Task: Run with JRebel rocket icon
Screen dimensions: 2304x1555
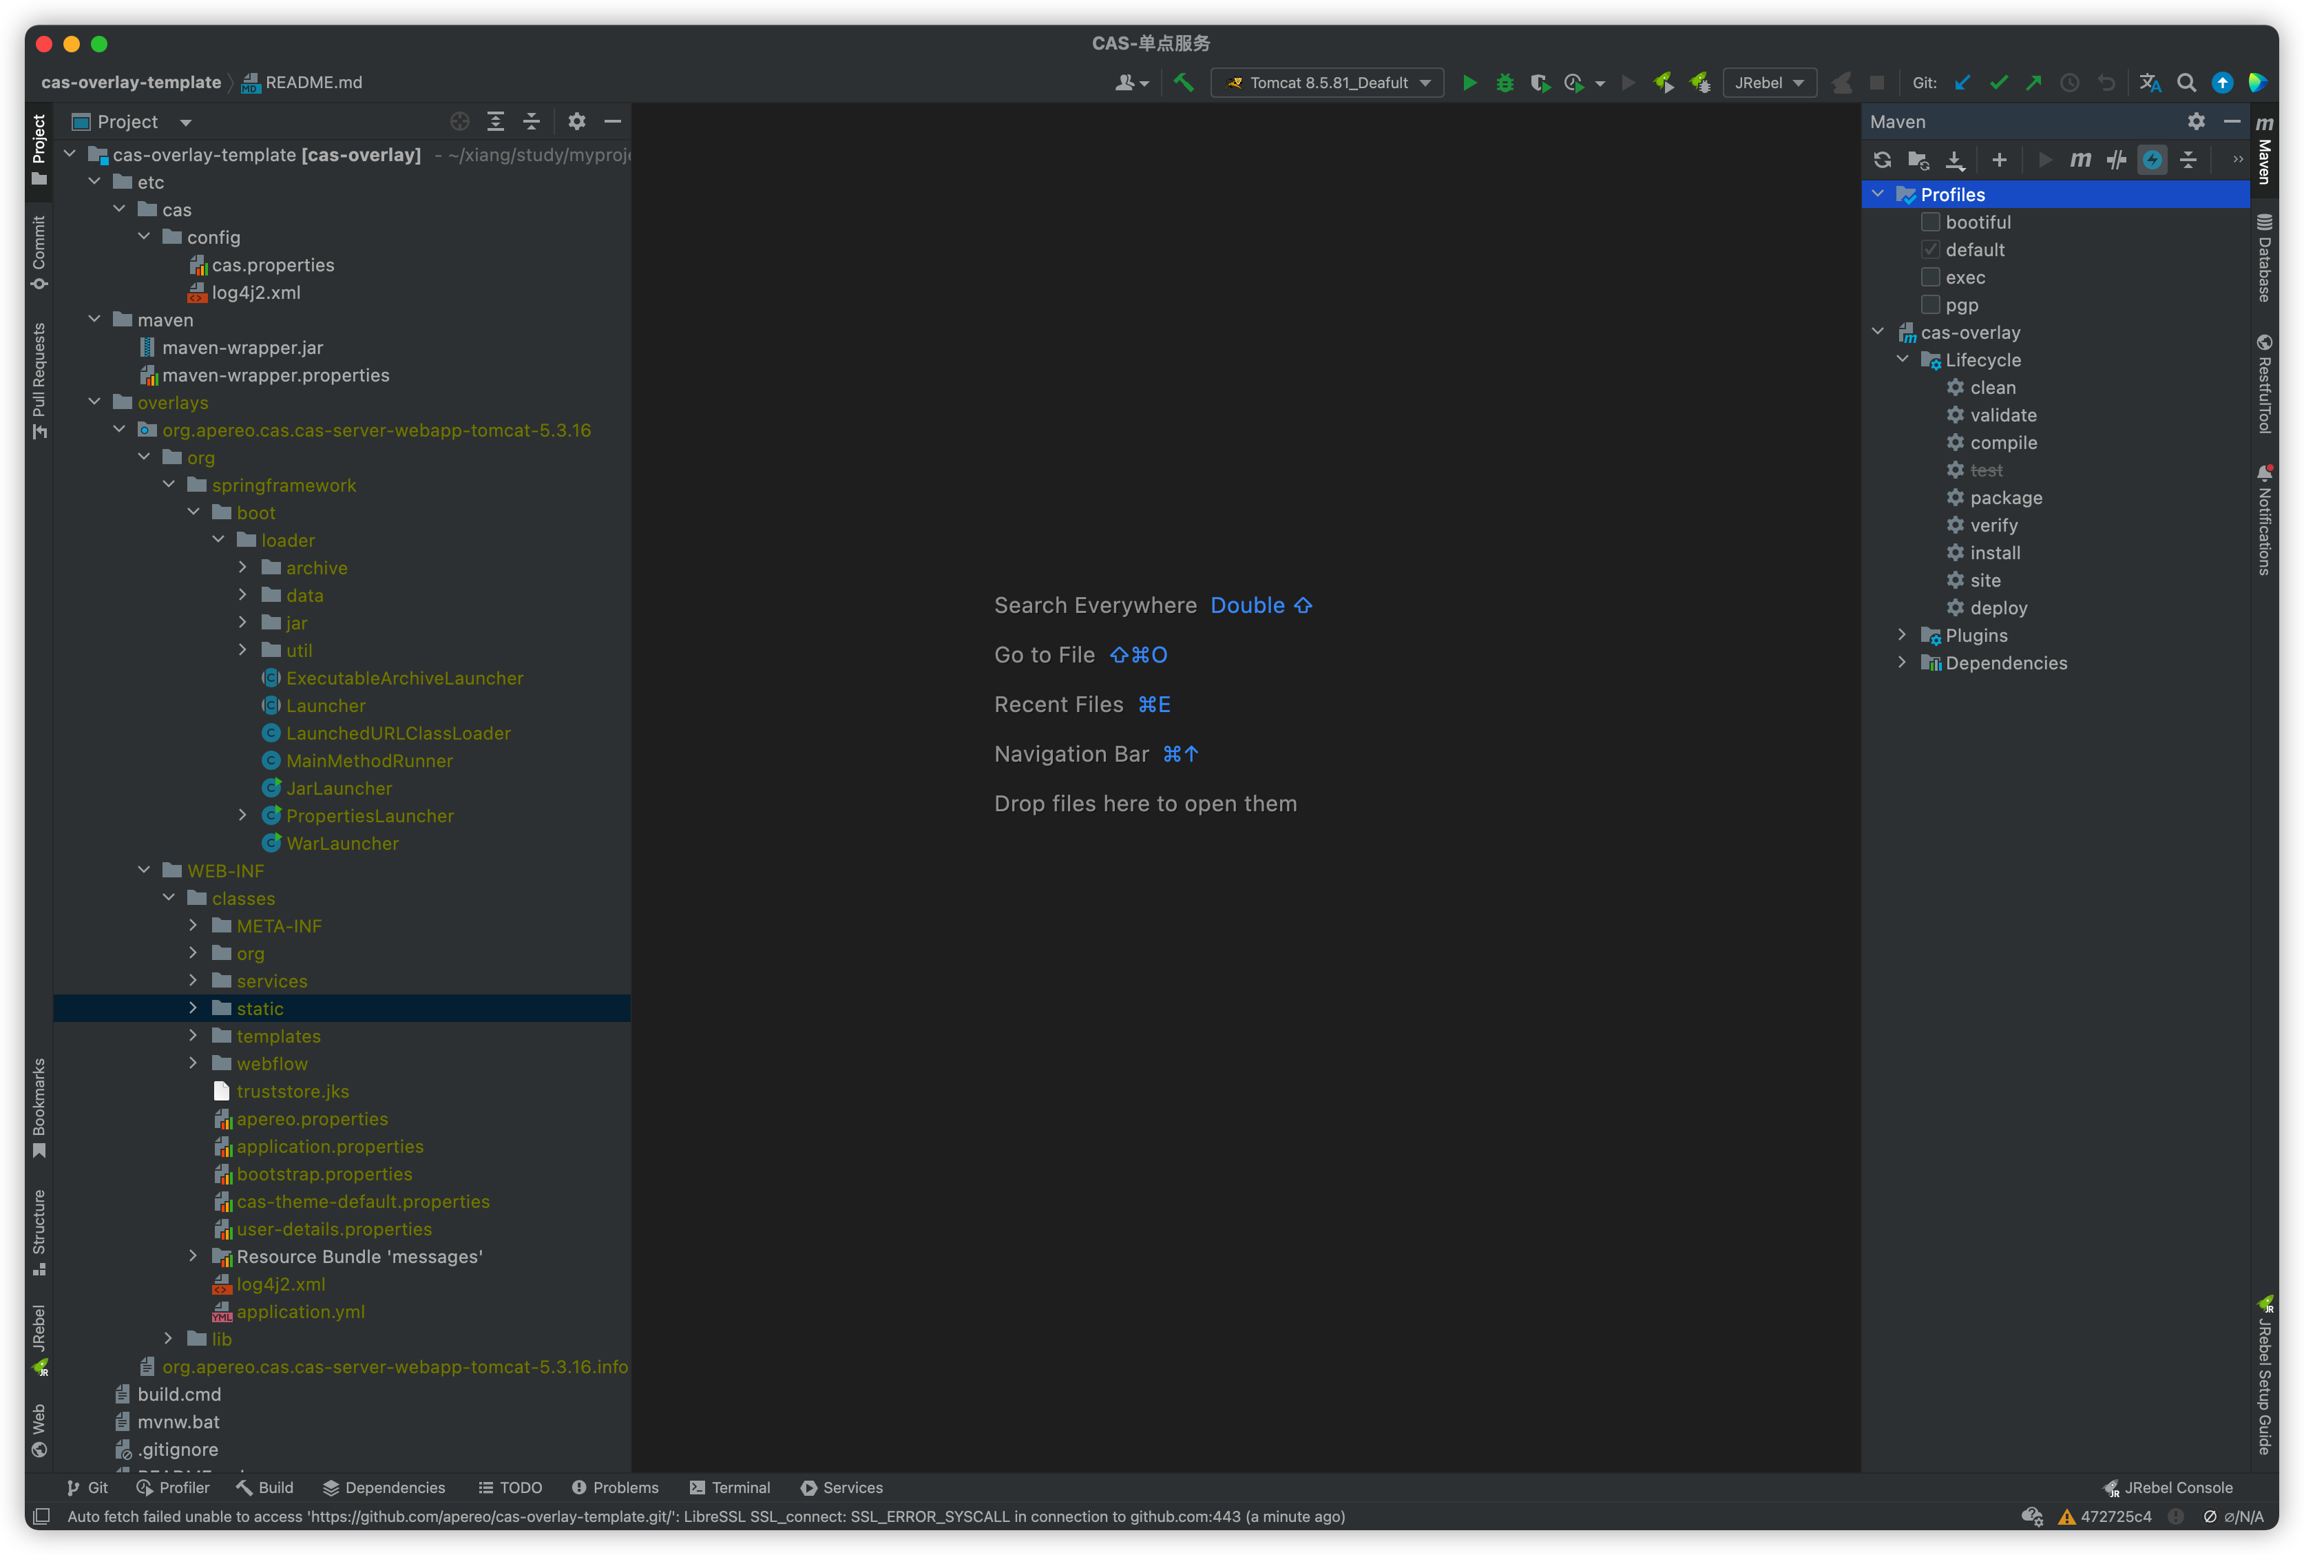Action: tap(1664, 83)
